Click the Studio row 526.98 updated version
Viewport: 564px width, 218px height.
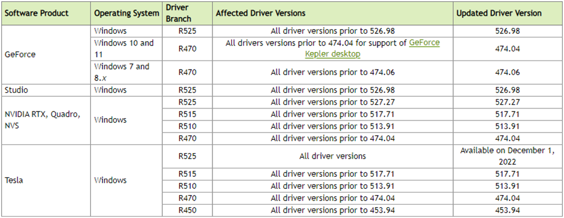pyautogui.click(x=508, y=90)
